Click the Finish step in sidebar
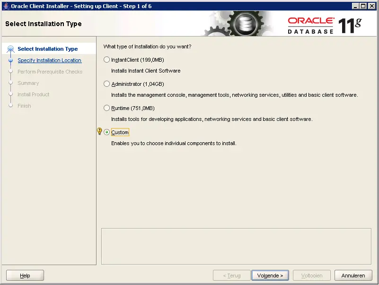The image size is (379, 285). (x=24, y=106)
